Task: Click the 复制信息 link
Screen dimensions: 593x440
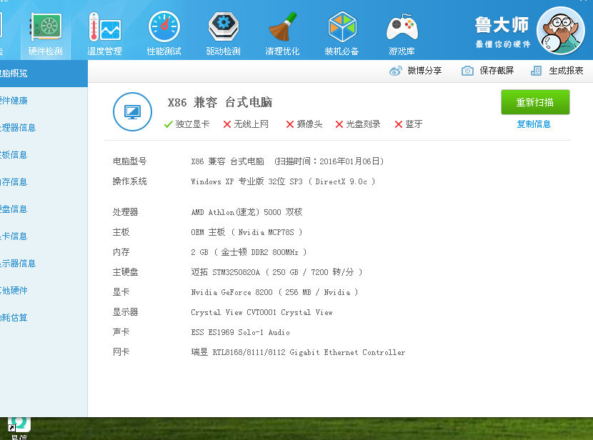Action: 534,124
